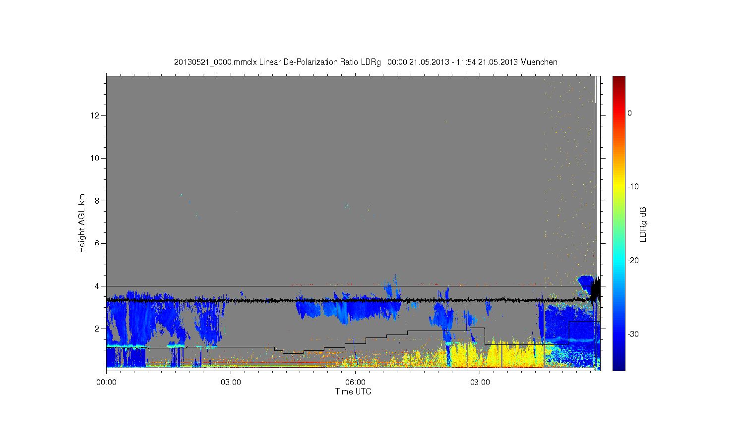The image size is (744, 446).
Task: Click the 8 km height tick label
Action: point(97,201)
